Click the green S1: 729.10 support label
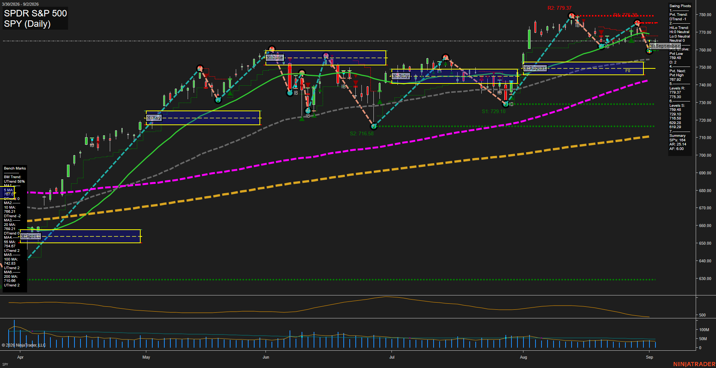 pos(494,111)
